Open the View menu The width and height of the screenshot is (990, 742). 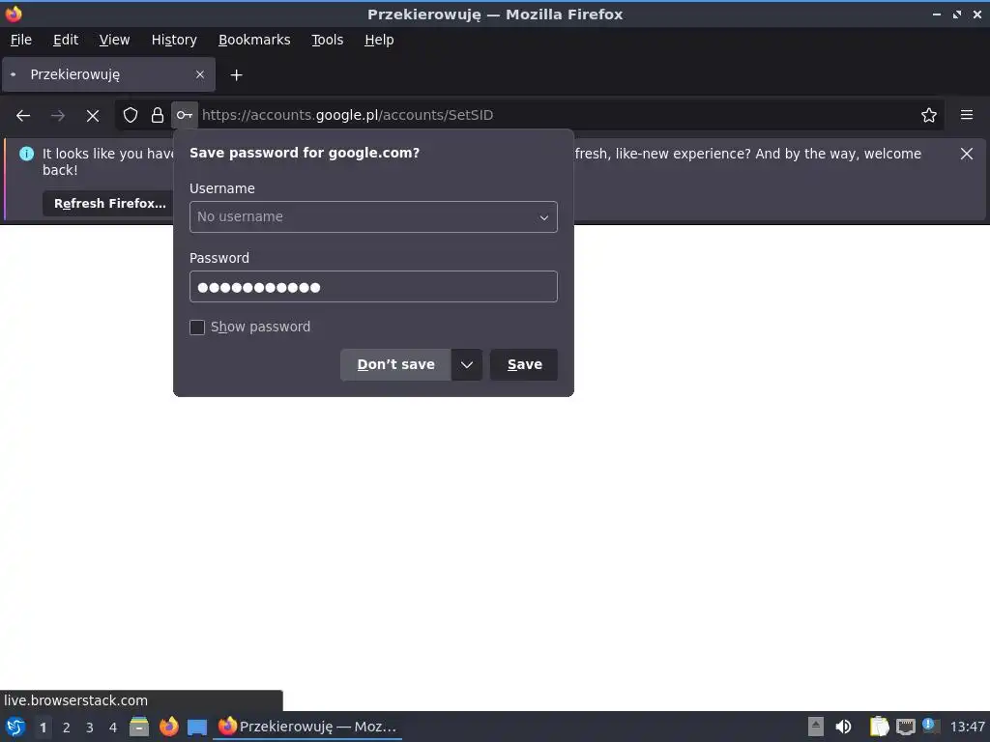pos(114,40)
